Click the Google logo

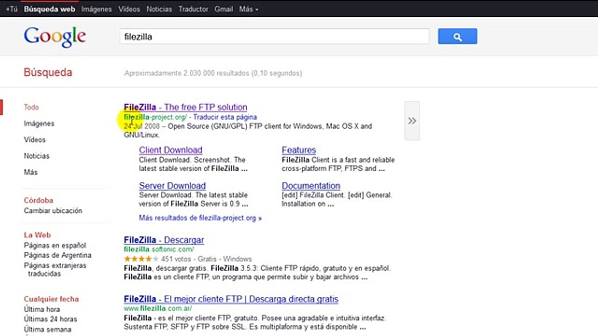tap(55, 37)
